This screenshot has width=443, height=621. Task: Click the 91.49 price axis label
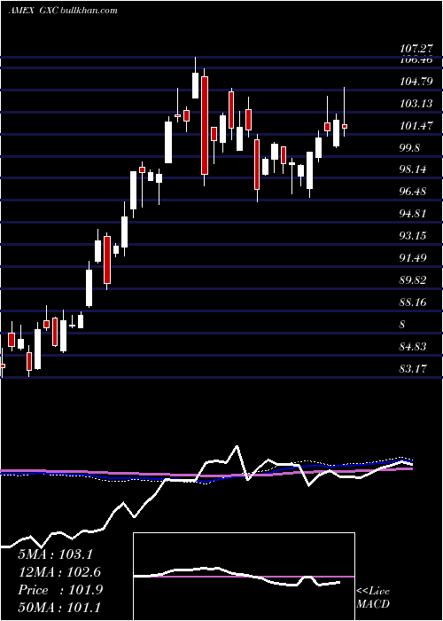[413, 258]
